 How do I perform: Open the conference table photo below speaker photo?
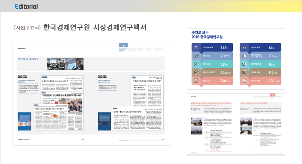[x=196, y=131]
